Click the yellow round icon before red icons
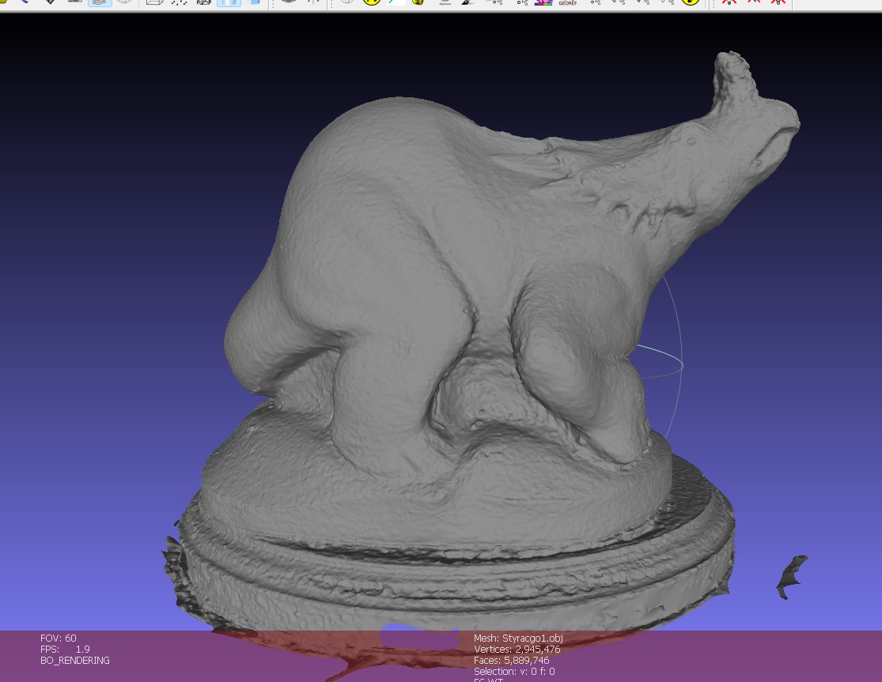 [x=691, y=2]
